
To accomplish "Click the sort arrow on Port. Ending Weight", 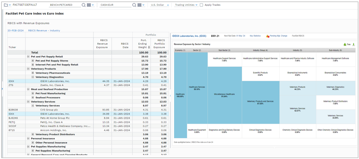I will click(149, 47).
